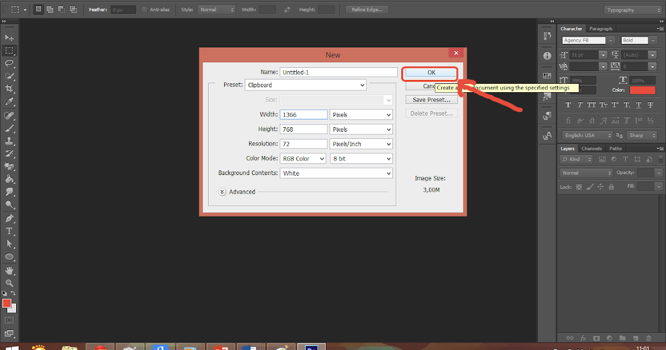
Task: Select the Zoom tool
Action: 9,283
